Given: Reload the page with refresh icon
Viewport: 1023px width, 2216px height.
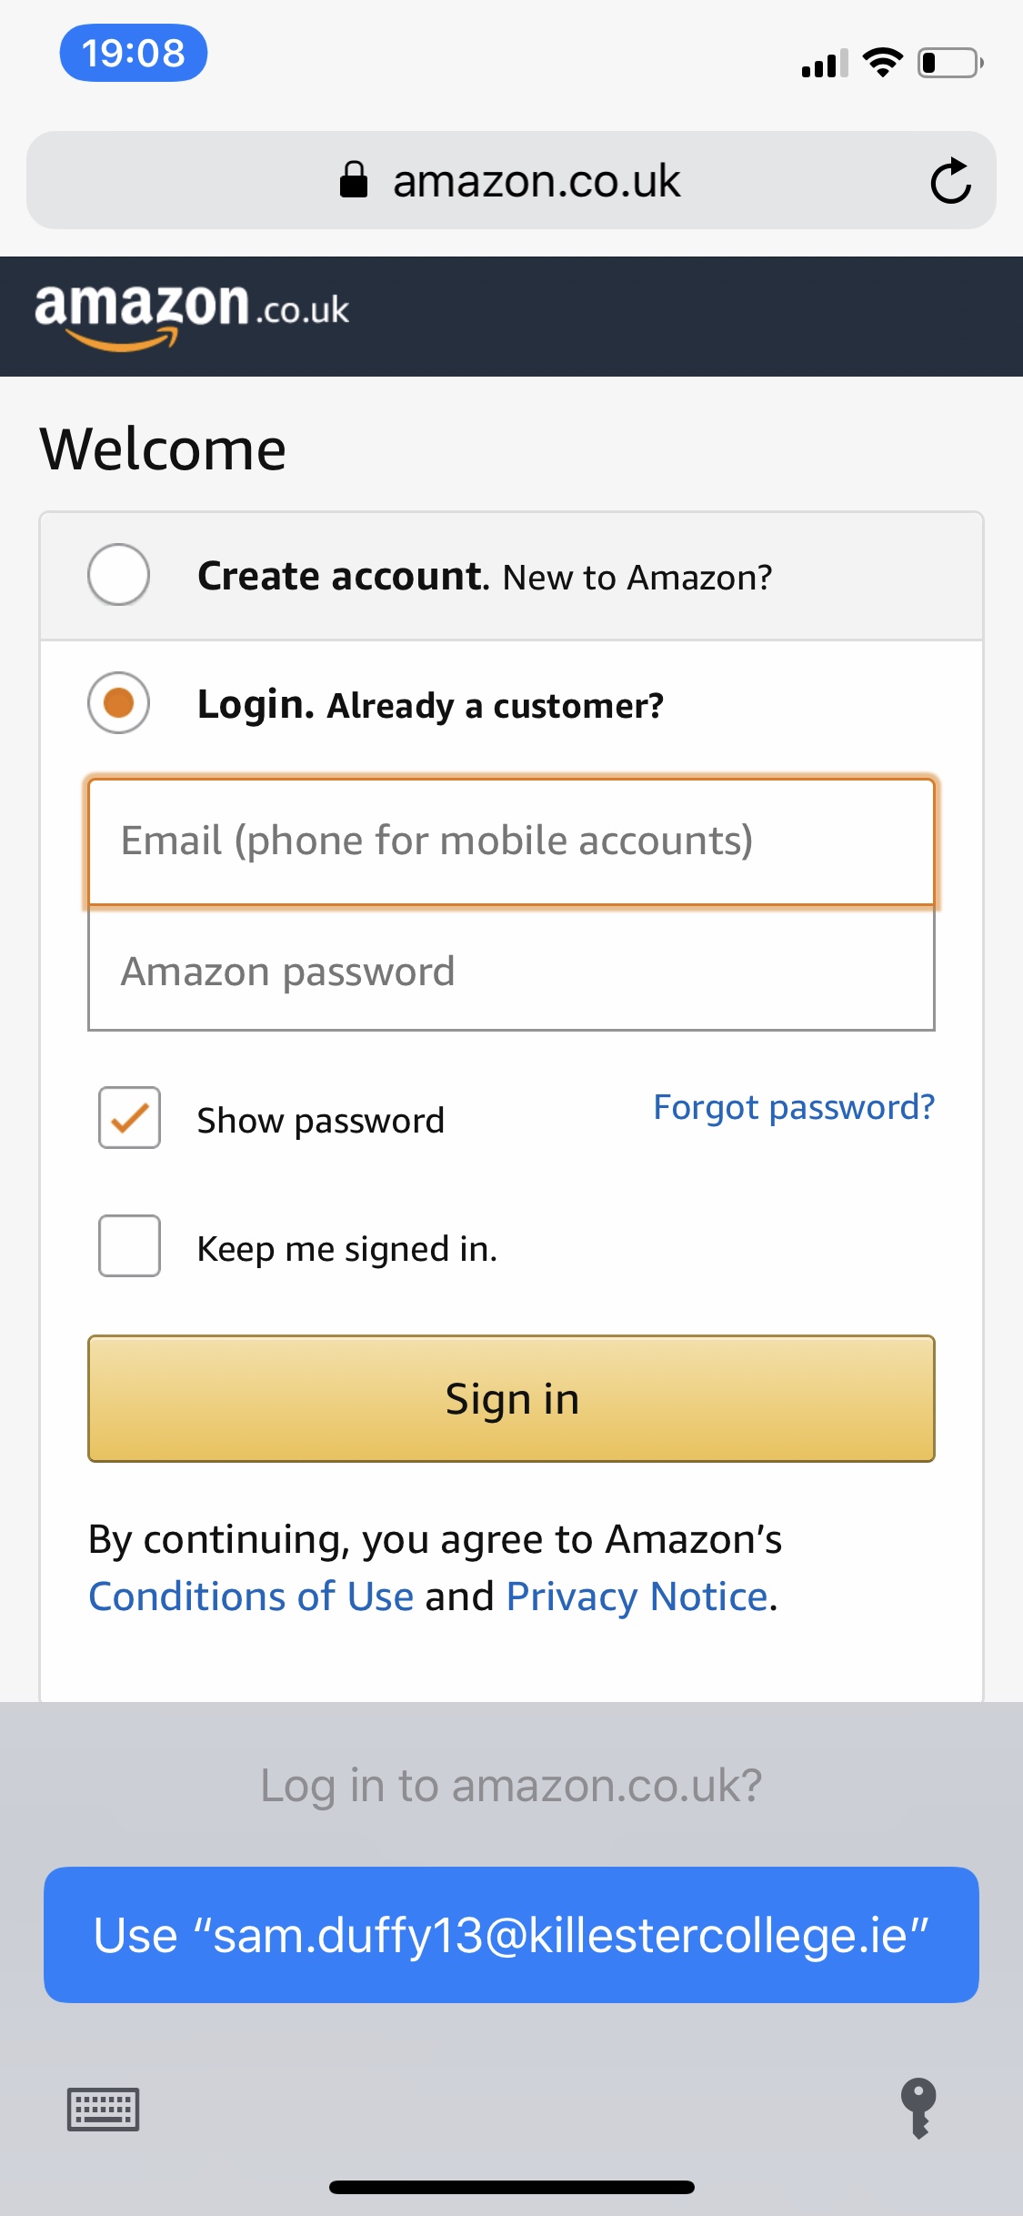Looking at the screenshot, I should click(950, 180).
